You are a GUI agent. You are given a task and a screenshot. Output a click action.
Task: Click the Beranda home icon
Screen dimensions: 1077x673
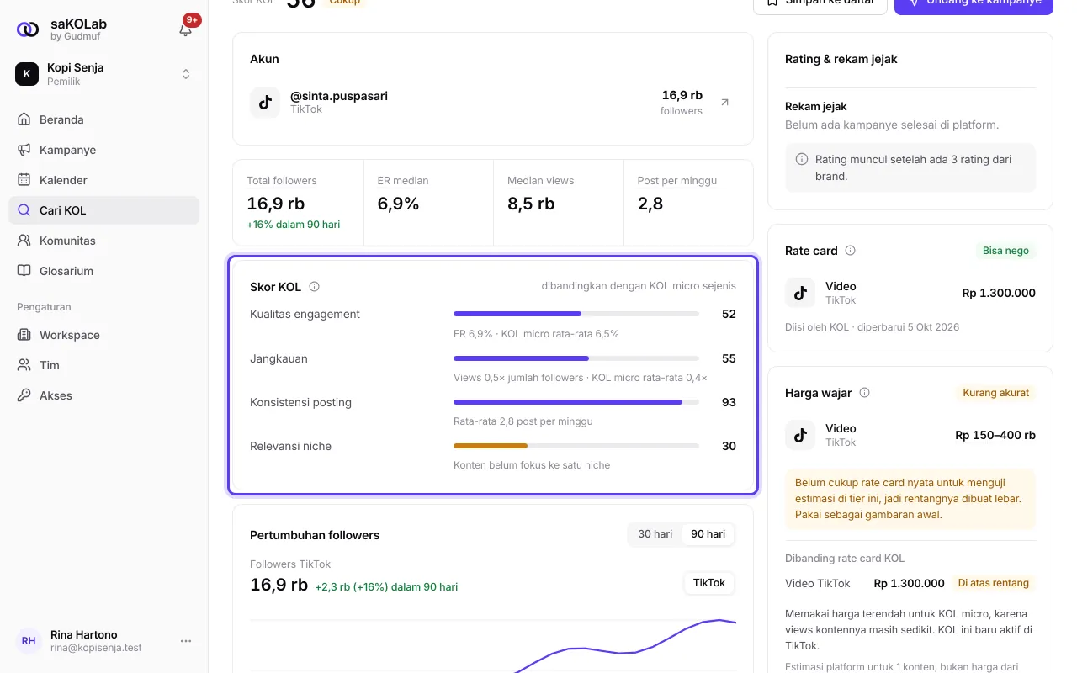click(x=24, y=119)
